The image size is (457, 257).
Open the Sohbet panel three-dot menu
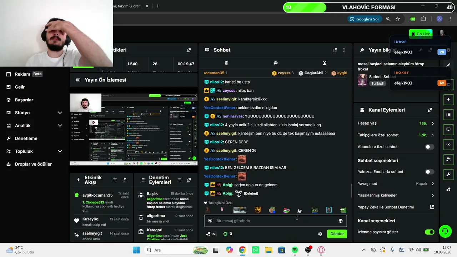pos(344,50)
